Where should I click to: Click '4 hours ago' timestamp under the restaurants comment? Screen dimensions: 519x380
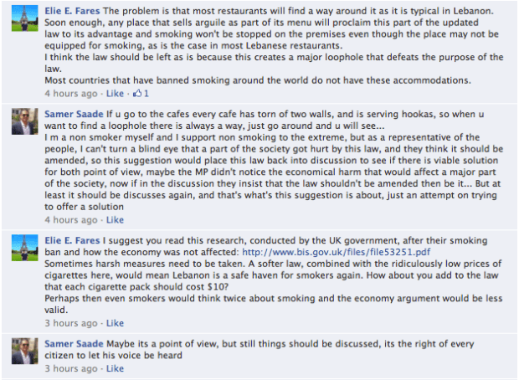coord(70,92)
